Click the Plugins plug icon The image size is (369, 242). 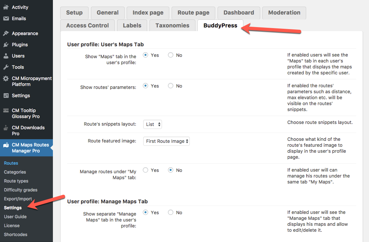pyautogui.click(x=6, y=45)
